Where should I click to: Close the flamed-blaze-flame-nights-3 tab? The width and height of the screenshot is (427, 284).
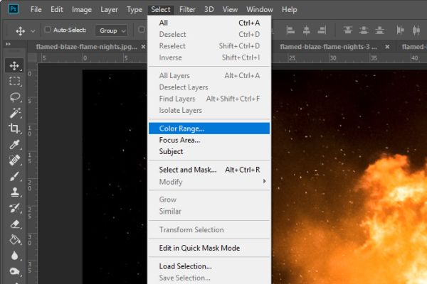coord(387,47)
